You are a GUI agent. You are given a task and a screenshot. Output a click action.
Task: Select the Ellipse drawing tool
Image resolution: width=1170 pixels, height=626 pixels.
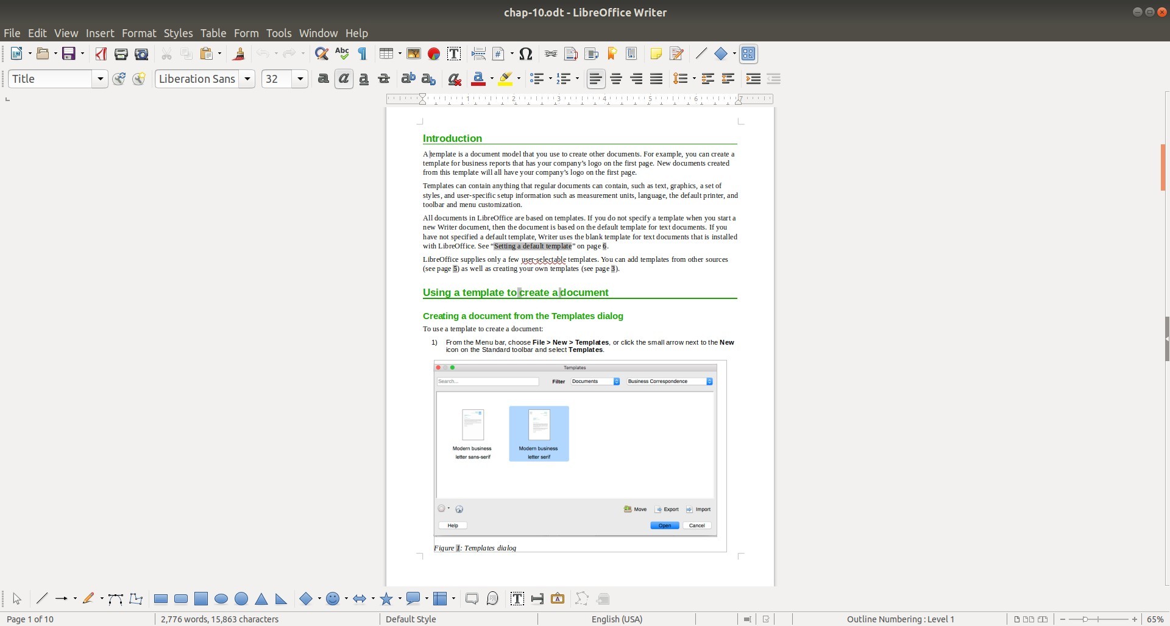tap(221, 599)
